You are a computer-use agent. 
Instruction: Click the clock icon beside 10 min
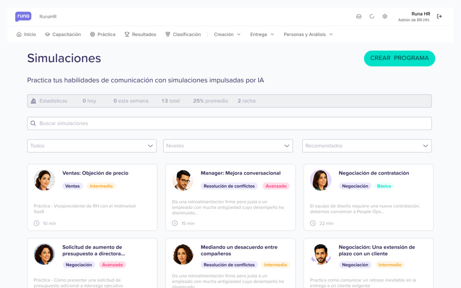pyautogui.click(x=36, y=223)
